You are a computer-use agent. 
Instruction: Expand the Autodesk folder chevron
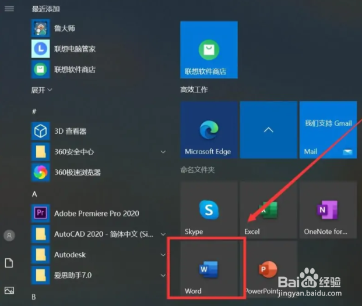coord(163,255)
